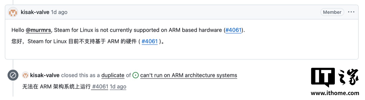Viewport: 365px width, 100px height.
Task: Click the "duplicate" link
Action: coord(113,75)
